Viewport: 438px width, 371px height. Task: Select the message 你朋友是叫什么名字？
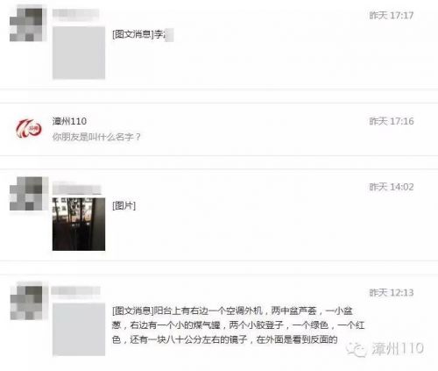96,137
